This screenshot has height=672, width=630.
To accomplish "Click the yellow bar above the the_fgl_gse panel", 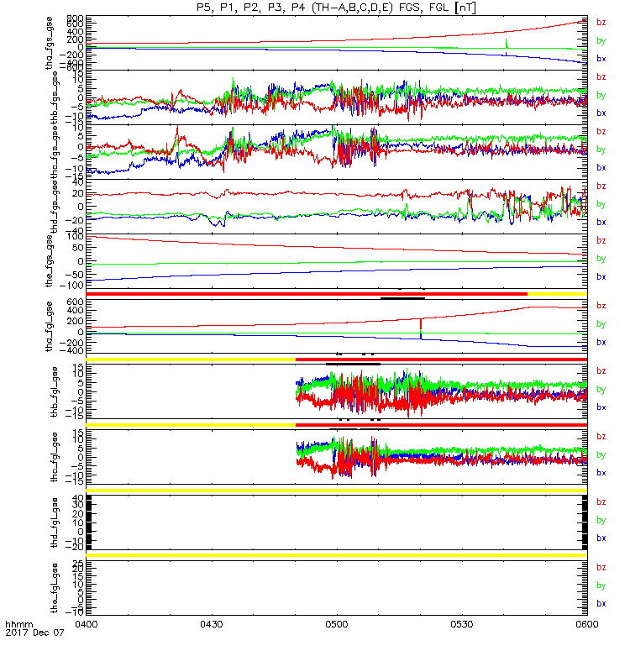I will [337, 555].
